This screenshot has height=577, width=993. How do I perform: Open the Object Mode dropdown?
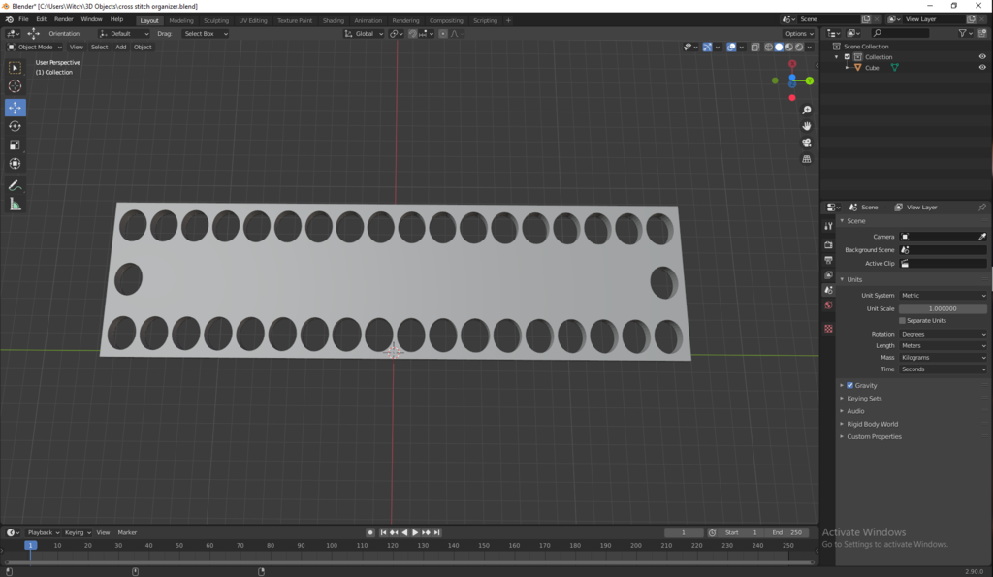pyautogui.click(x=34, y=47)
